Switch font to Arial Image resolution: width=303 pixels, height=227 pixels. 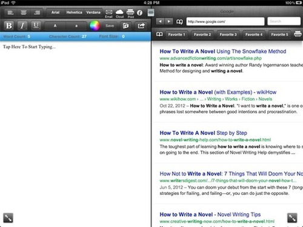pyautogui.click(x=55, y=13)
